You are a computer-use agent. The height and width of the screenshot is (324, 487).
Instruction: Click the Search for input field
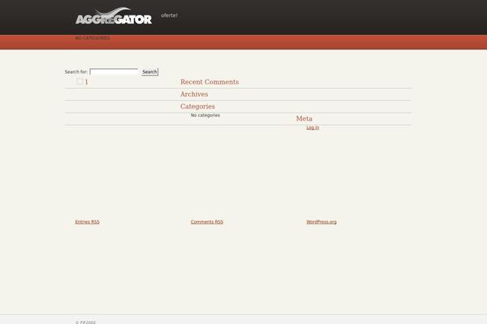point(114,72)
